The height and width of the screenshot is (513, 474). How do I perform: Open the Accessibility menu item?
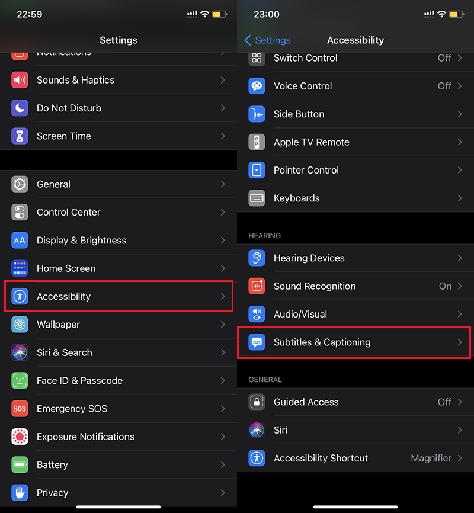(x=118, y=296)
